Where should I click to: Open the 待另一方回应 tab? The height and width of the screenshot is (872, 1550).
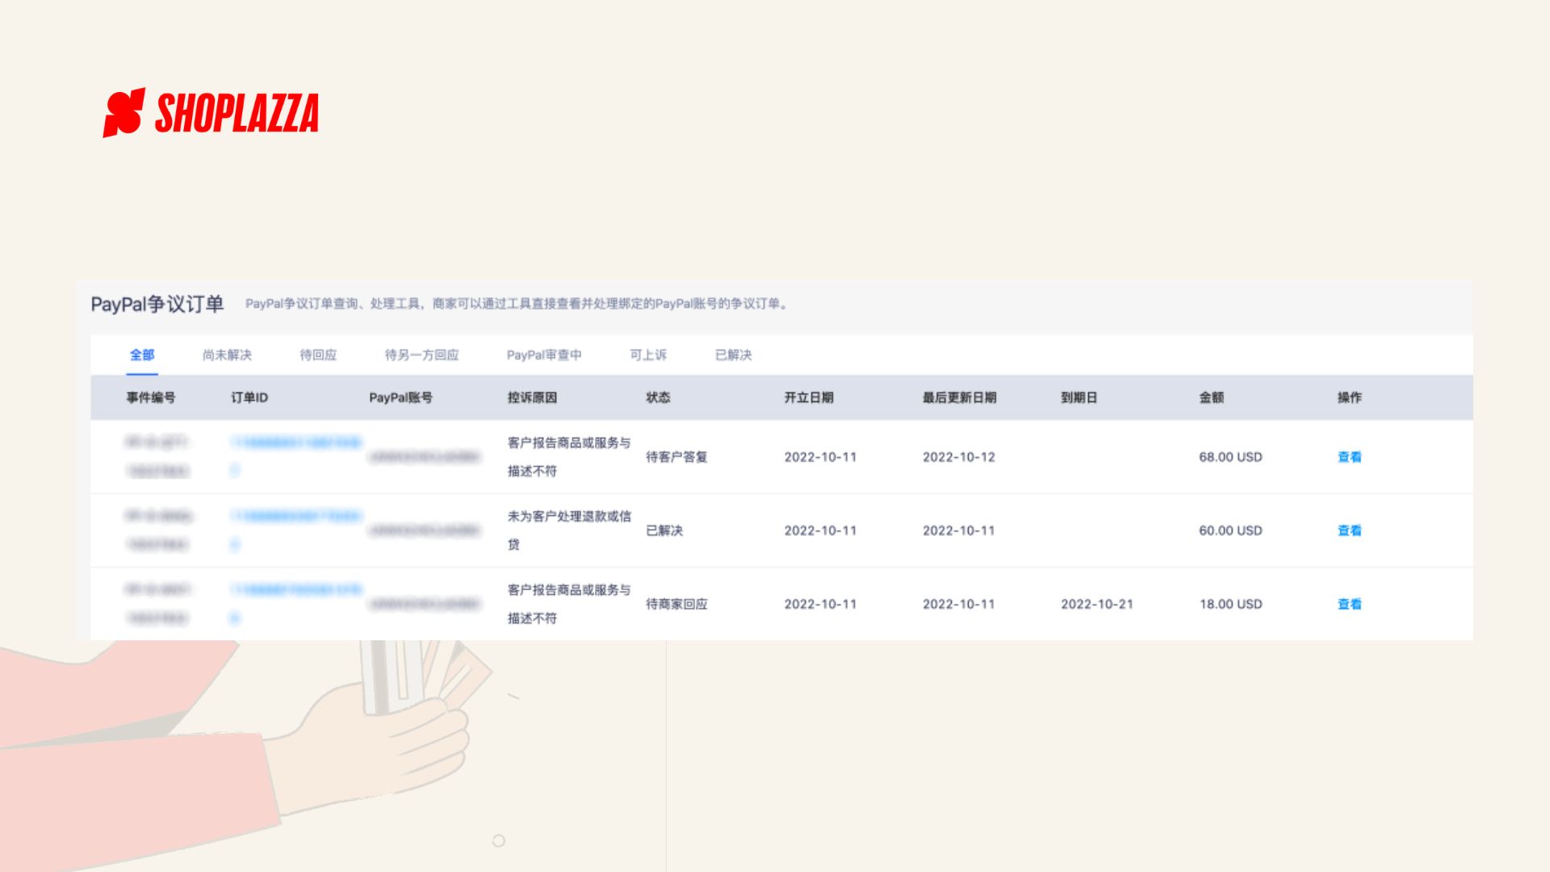421,354
